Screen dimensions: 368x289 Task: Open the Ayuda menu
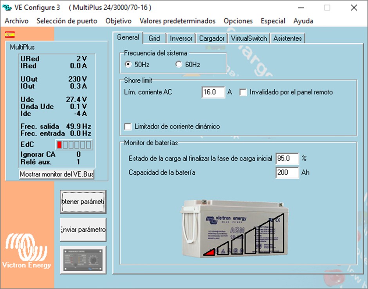click(x=303, y=21)
